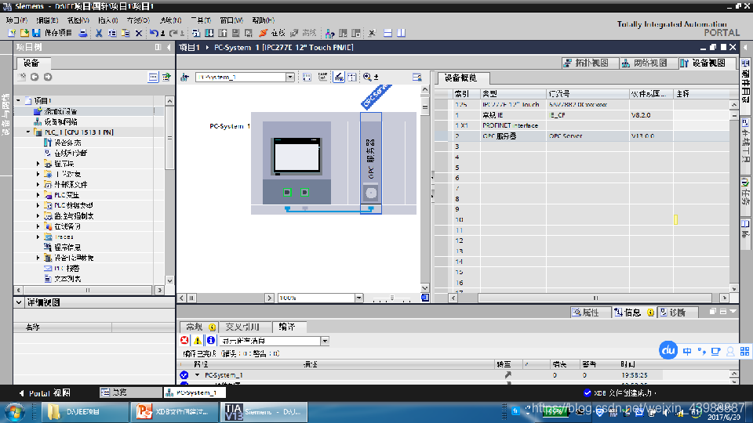This screenshot has height=423, width=753.
Task: Adjust the device view zoom slider
Action: click(x=392, y=298)
